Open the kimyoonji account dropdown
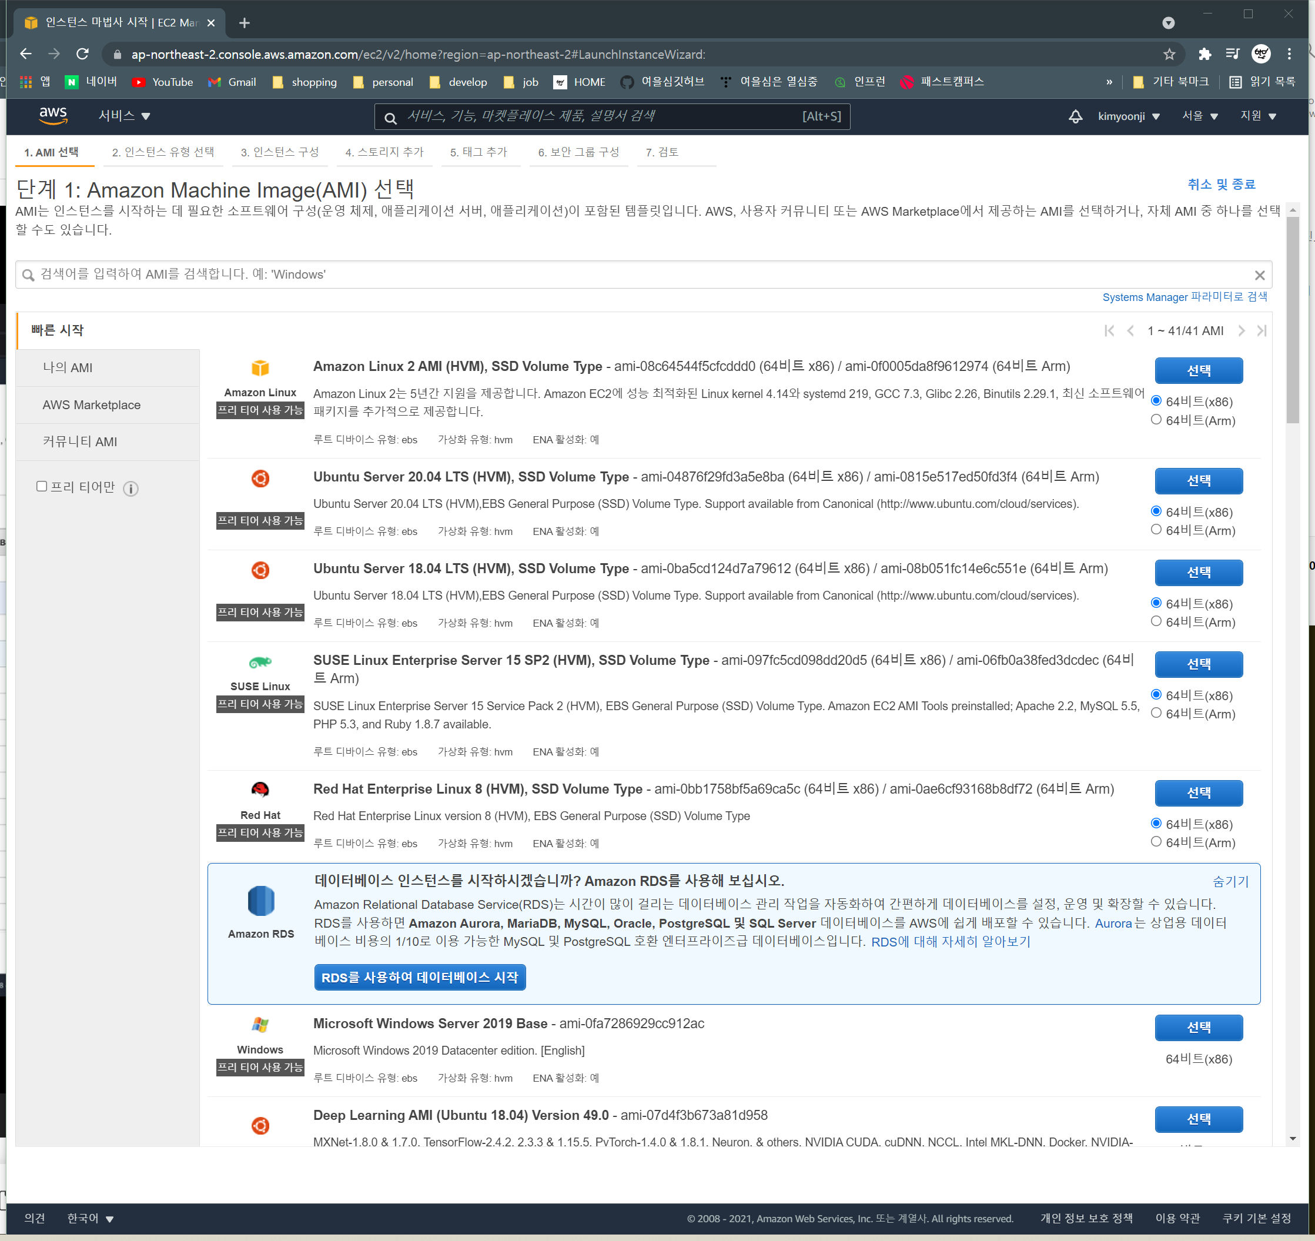Screen dimensions: 1315x1241 coord(1129,116)
